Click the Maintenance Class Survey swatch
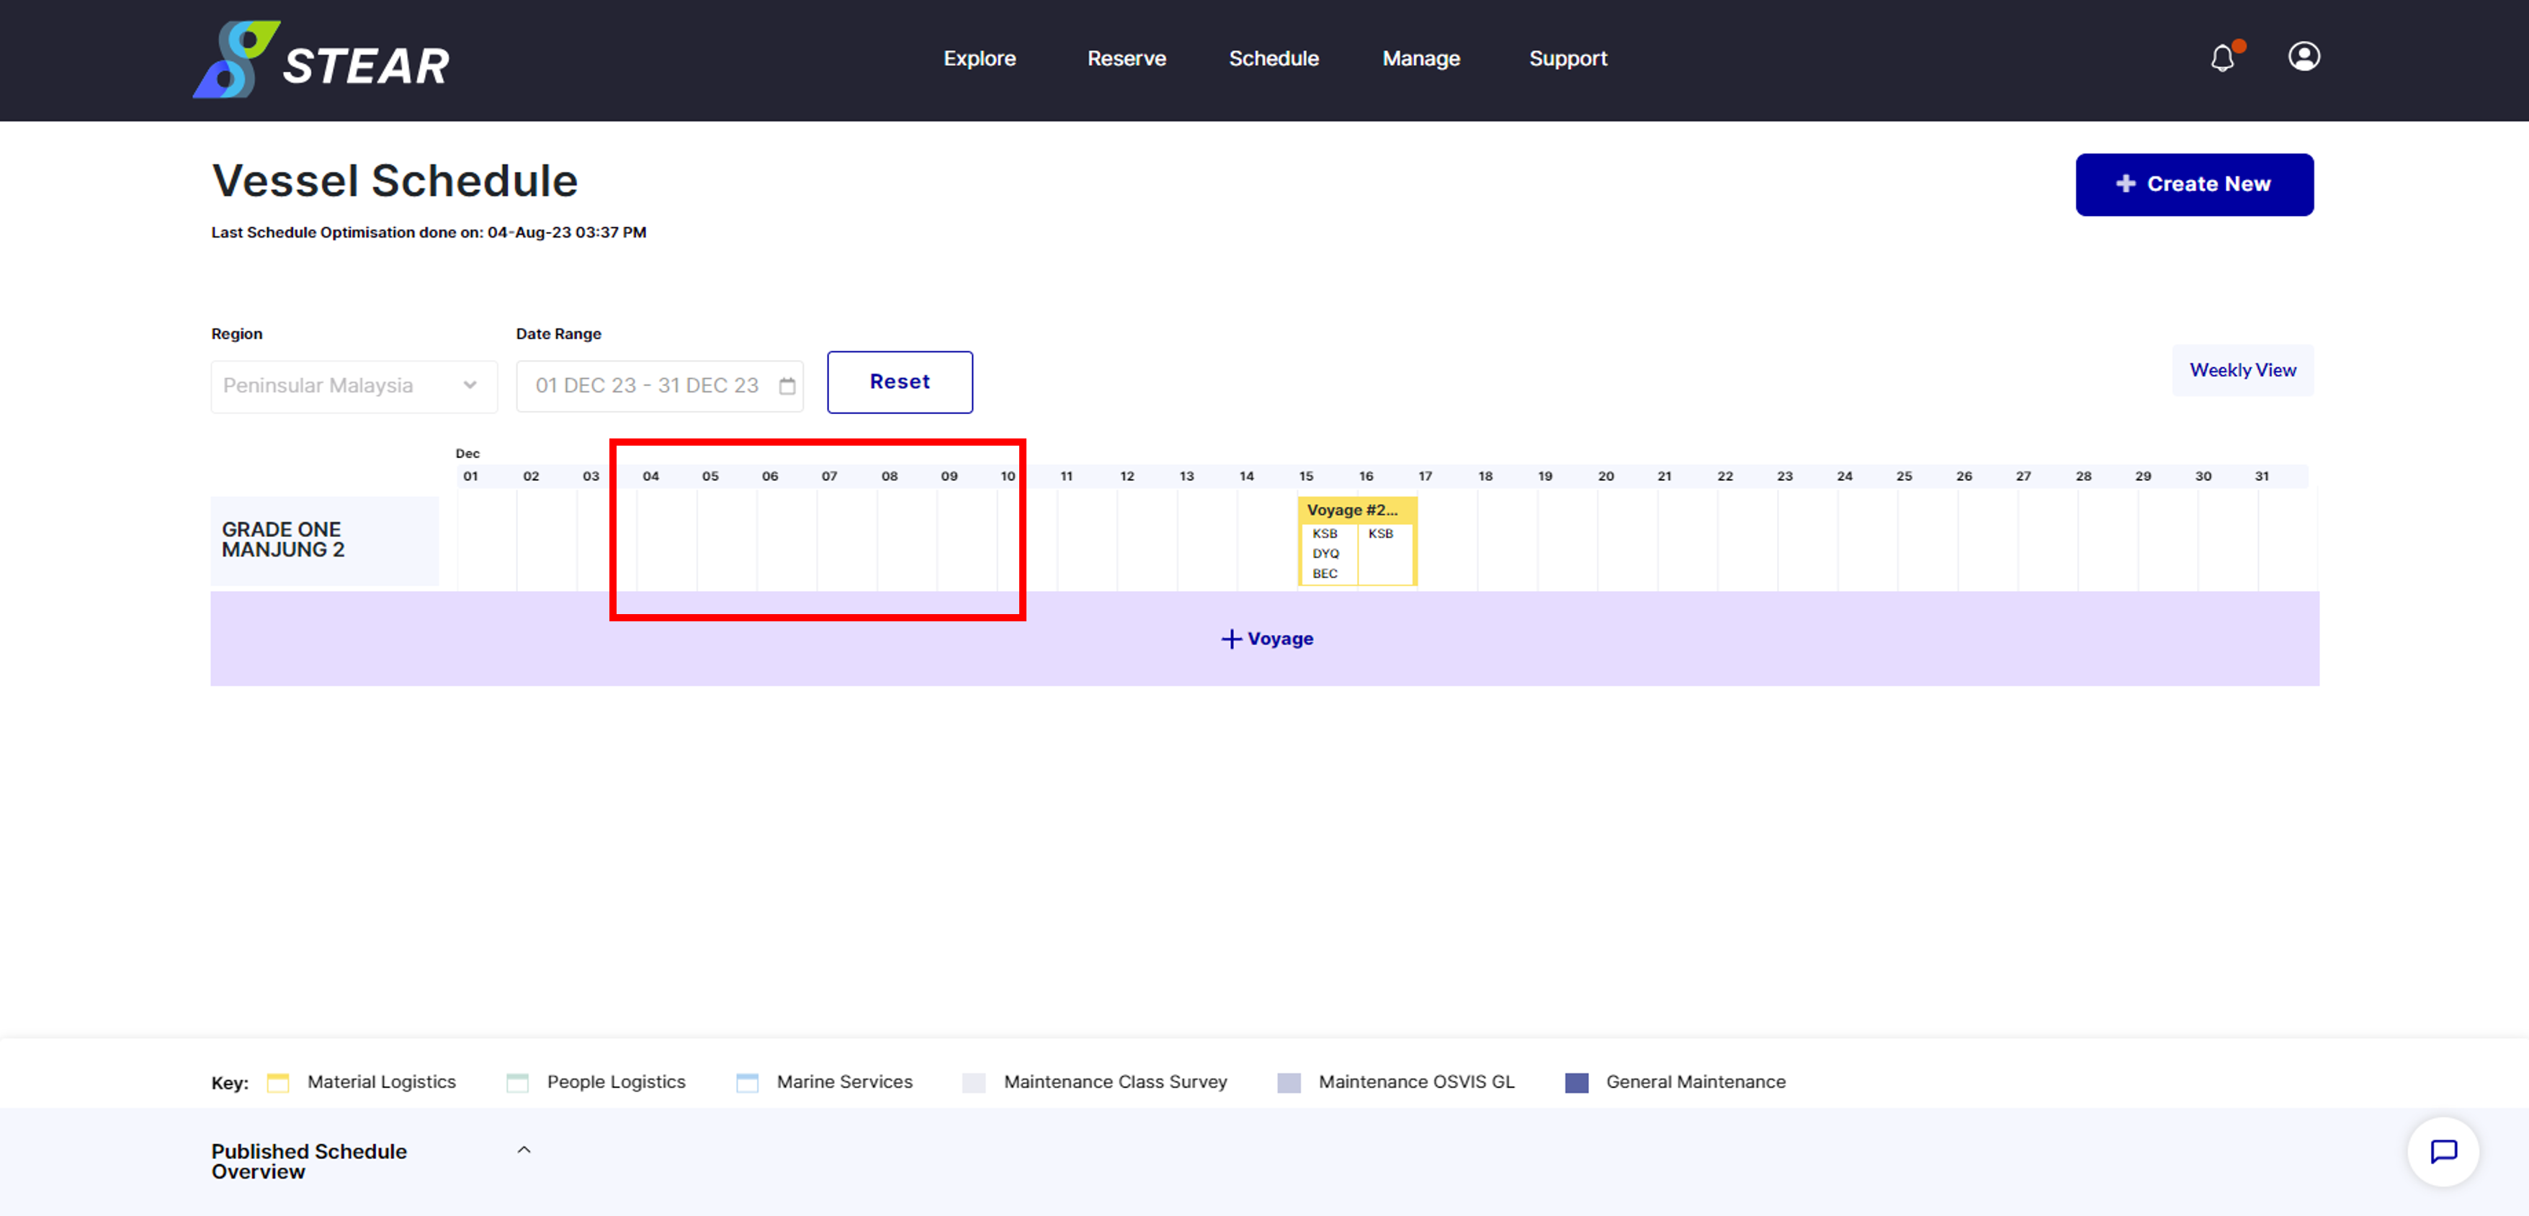Image resolution: width=2529 pixels, height=1216 pixels. tap(974, 1083)
